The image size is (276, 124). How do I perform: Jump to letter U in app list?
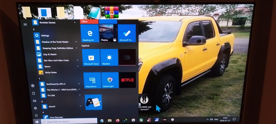(42, 102)
